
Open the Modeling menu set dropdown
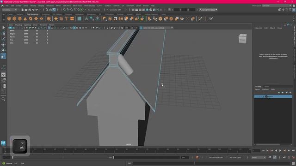(9, 10)
